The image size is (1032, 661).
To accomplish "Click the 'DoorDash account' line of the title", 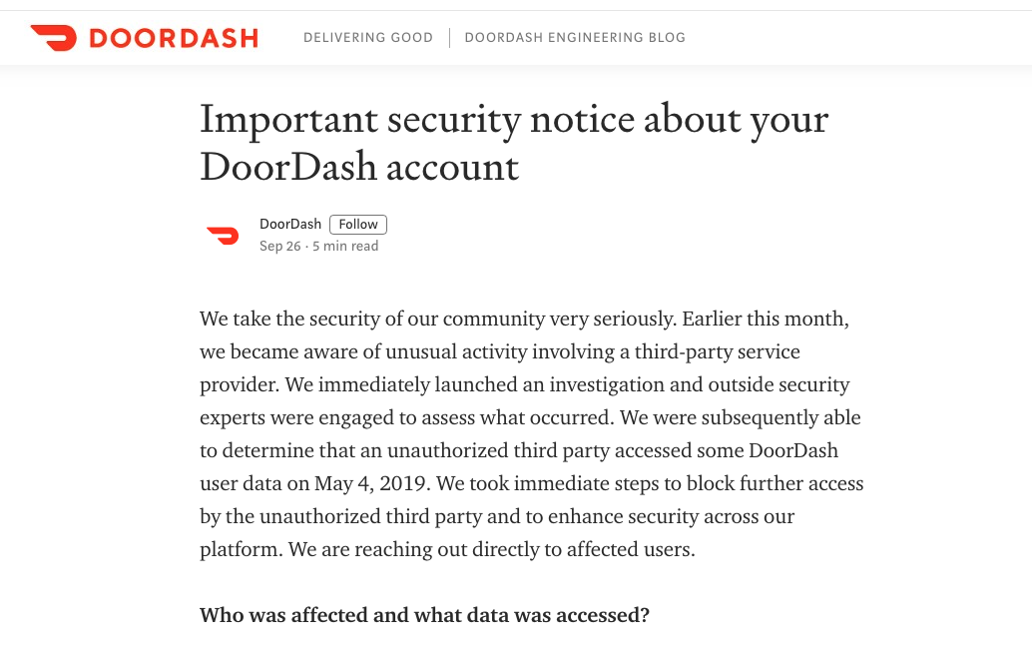I will (359, 167).
